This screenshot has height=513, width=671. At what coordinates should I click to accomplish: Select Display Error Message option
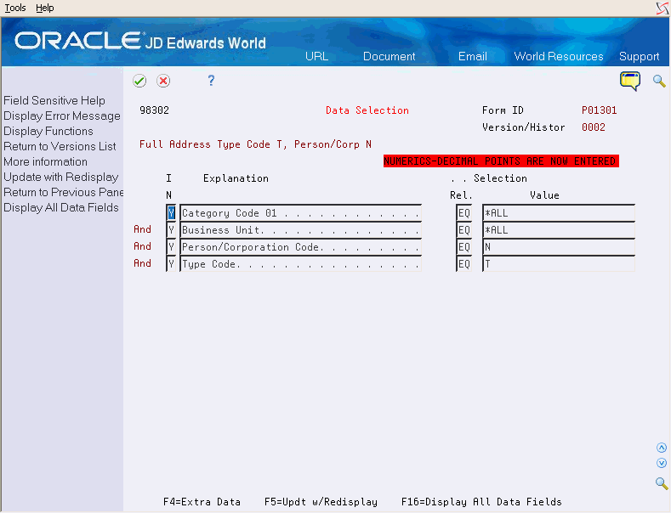[x=62, y=116]
